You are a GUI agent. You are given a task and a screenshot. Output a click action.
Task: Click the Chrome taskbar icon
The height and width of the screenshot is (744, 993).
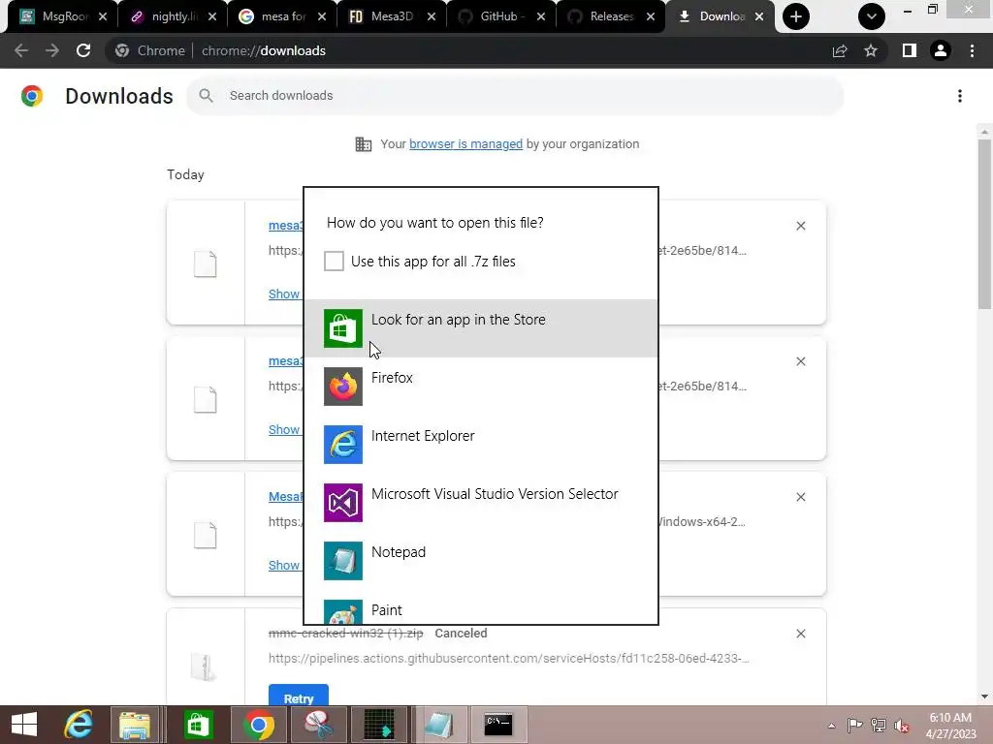pos(258,725)
